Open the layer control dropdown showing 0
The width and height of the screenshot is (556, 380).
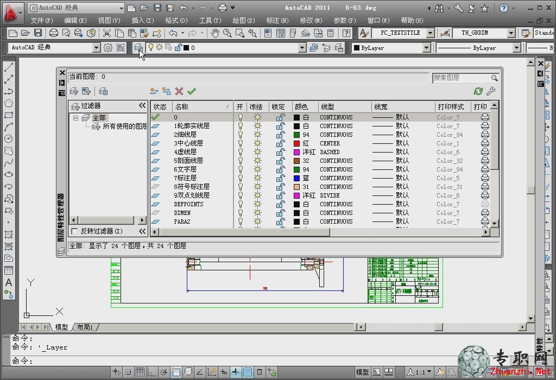click(x=302, y=48)
